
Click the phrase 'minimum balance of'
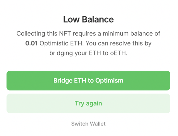pyautogui.click(x=131, y=34)
